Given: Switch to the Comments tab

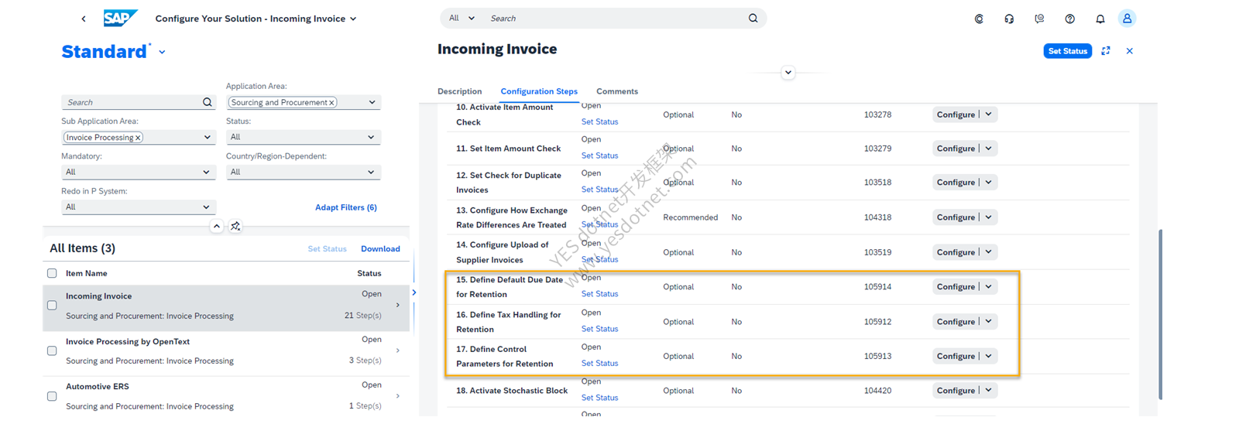Looking at the screenshot, I should 617,91.
